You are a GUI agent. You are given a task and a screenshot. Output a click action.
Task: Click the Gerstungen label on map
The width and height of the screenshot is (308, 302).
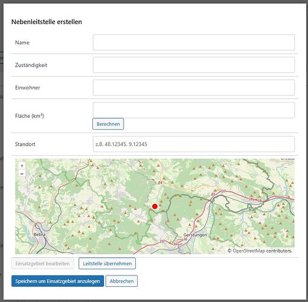point(195,235)
